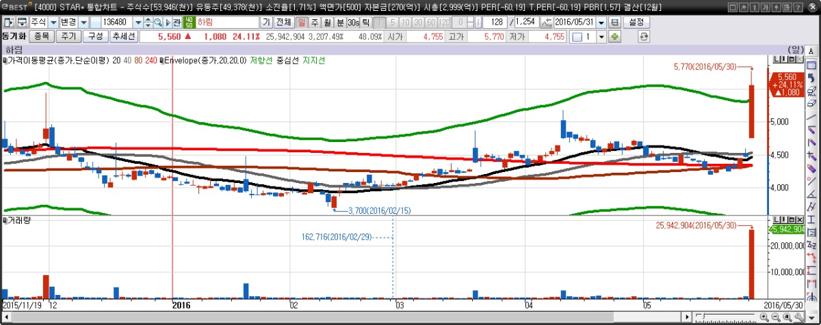Click the total count field showing 1,254
This screenshot has width=821, height=325.
(525, 22)
